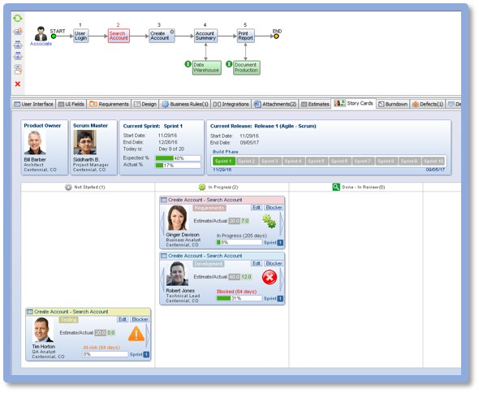
Task: Switch to the Design tab
Action: point(145,104)
